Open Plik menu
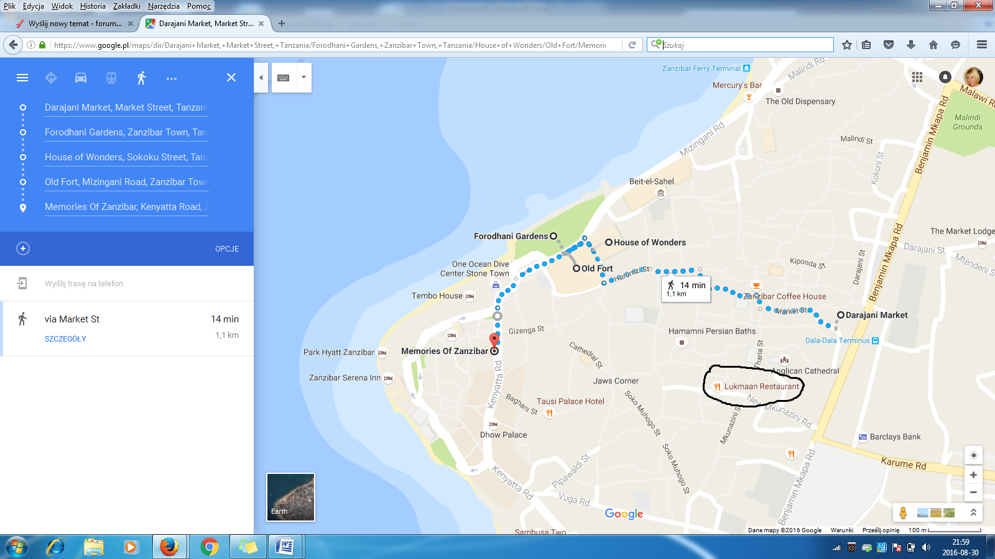 [9, 6]
